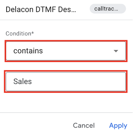The height and width of the screenshot is (133, 133).
Task: Select the word contains in dropdown
Action: pos(28,51)
